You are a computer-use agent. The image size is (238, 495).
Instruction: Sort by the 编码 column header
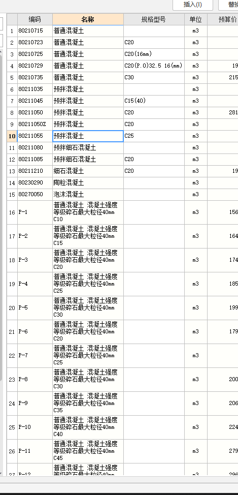(x=35, y=20)
